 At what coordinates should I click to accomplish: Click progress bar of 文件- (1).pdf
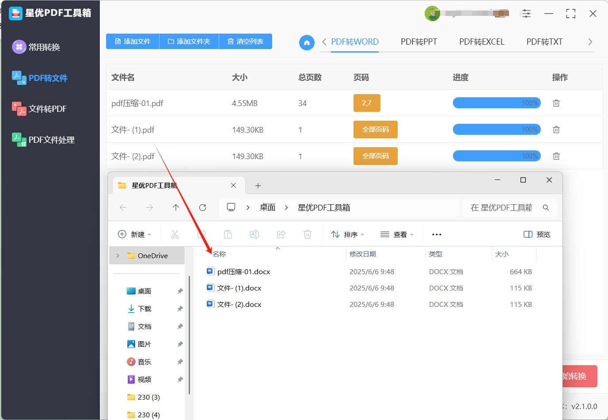tap(497, 130)
